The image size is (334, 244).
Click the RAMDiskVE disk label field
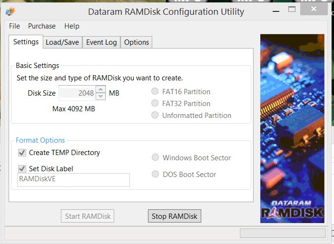click(73, 180)
